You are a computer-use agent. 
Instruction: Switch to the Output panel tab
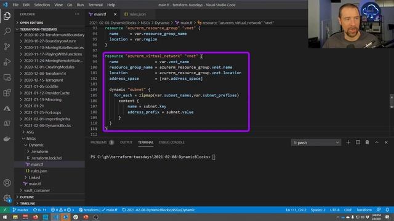point(126,142)
